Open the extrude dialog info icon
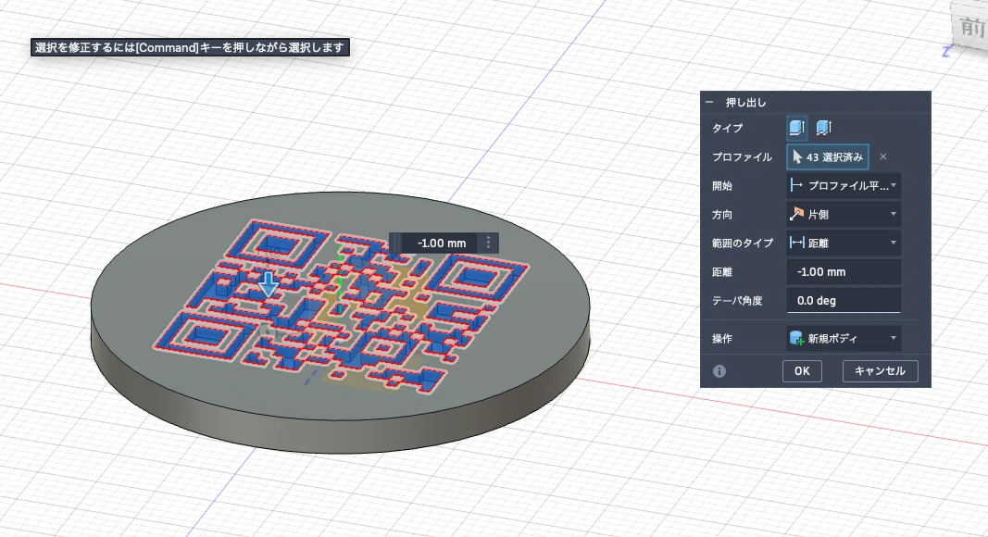 [719, 371]
